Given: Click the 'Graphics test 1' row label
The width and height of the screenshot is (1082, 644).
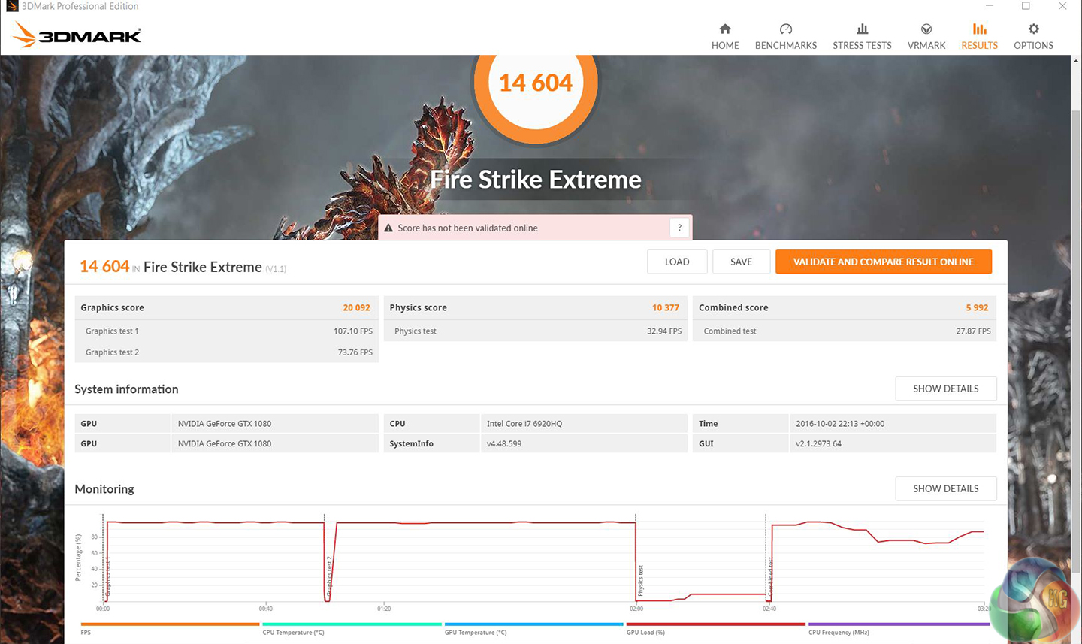Looking at the screenshot, I should 112,331.
